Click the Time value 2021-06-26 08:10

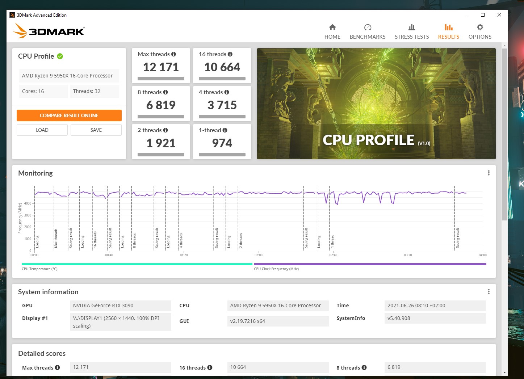tap(435, 306)
